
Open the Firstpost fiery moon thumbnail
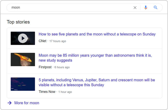23,60
